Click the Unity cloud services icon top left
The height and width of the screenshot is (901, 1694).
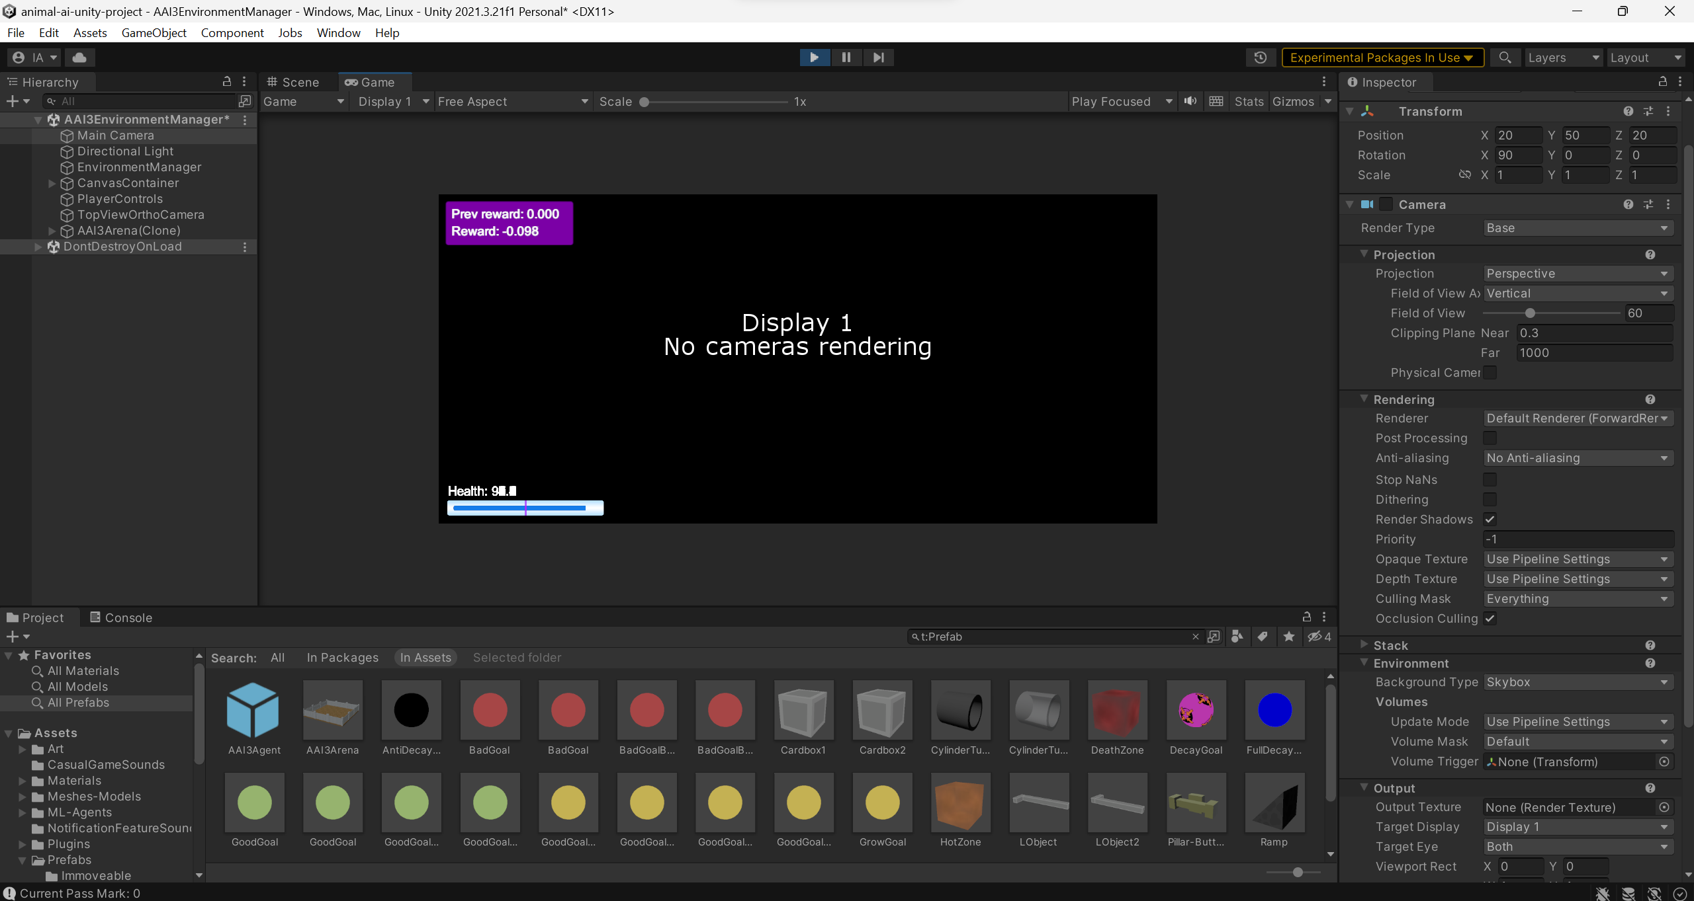click(79, 58)
